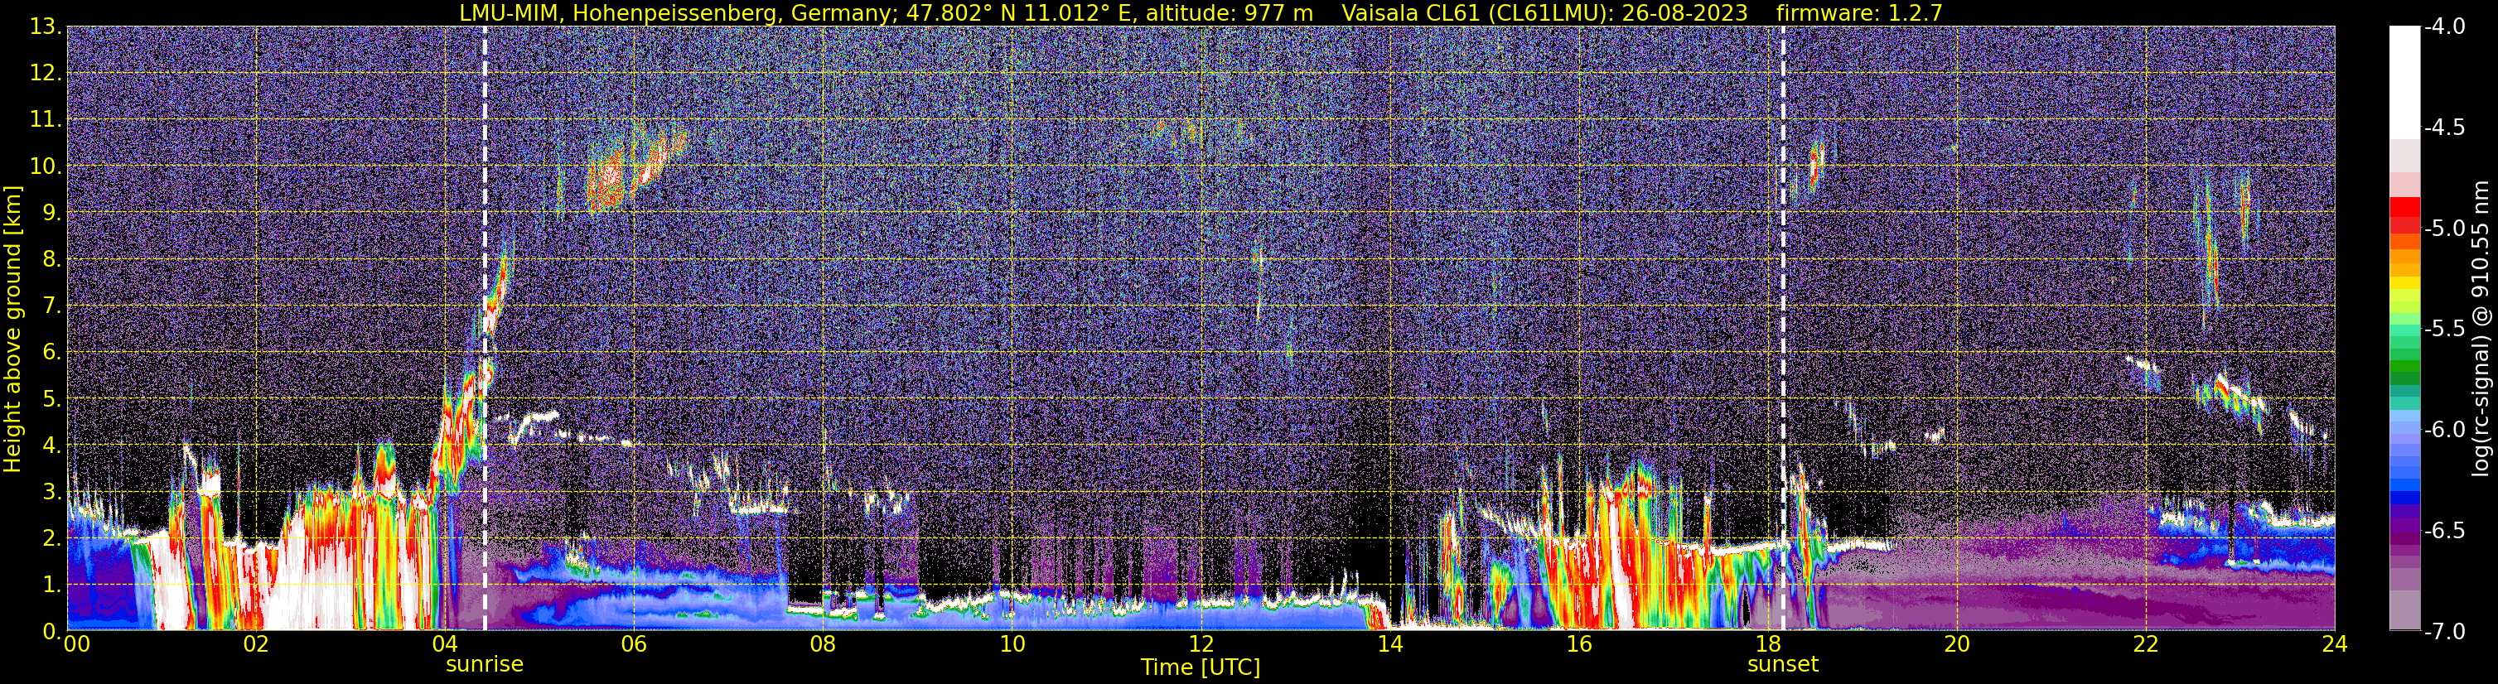Screen dimensions: 2498x684
Task: Click the '5.' height tick label
Action: tap(52, 399)
